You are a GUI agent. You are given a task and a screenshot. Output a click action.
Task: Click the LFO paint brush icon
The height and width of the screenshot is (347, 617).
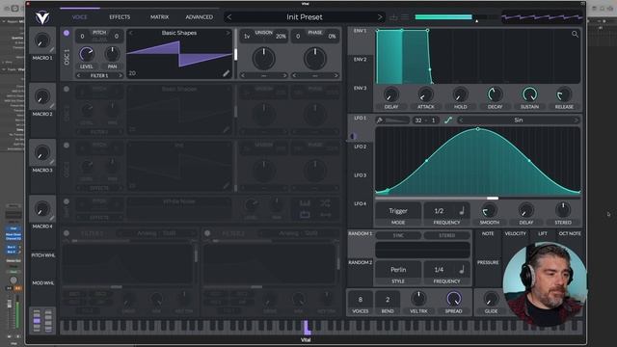(380, 120)
